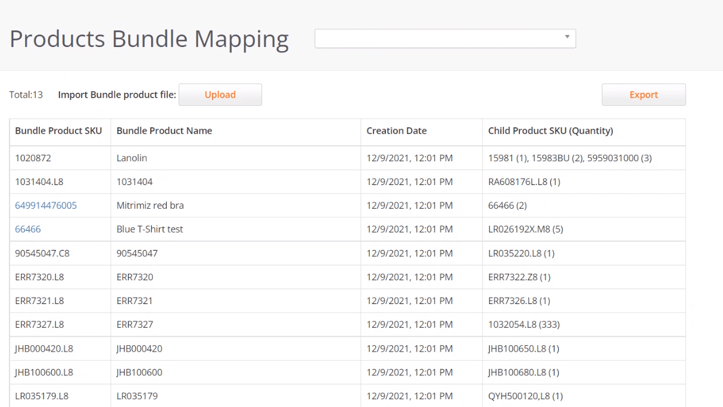Screen dimensions: 723x407
Task: Click the dropdown arrow in header combo box
Action: click(567, 37)
